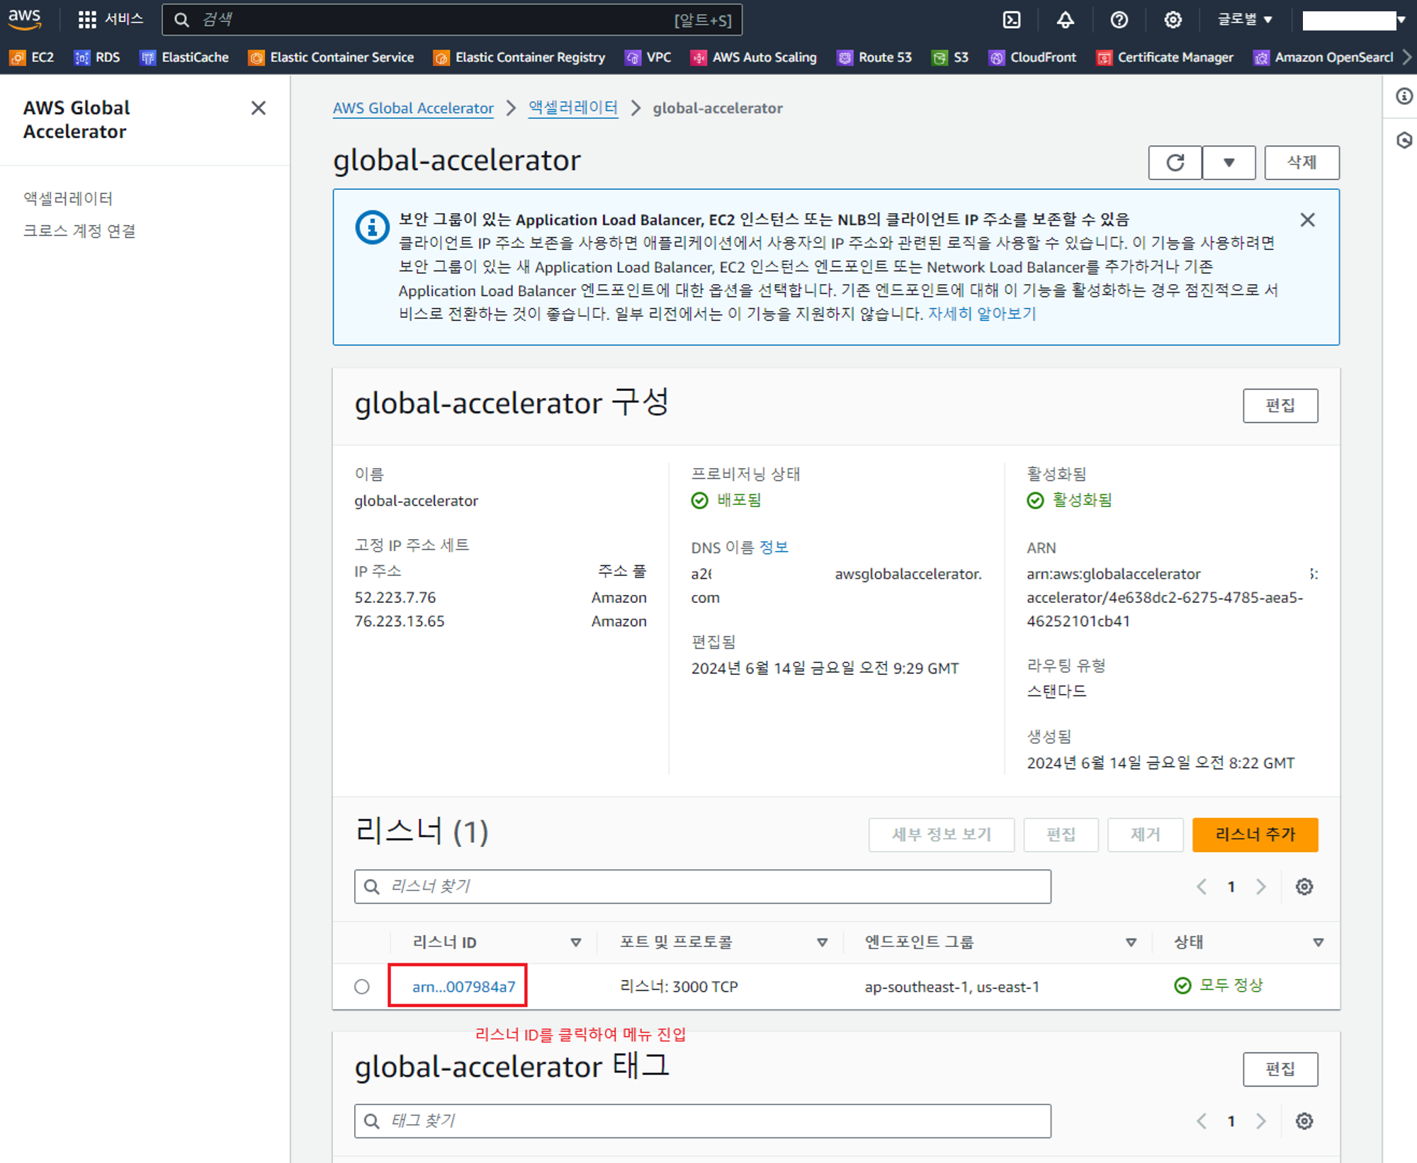Screen dimensions: 1417x1163
Task: Open listener link arn...007984a7
Action: pyautogui.click(x=463, y=986)
